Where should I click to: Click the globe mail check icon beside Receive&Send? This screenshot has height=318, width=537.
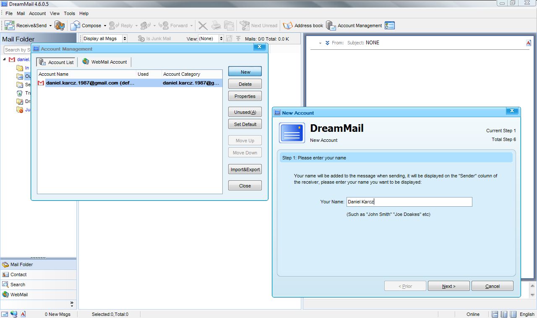pos(60,26)
